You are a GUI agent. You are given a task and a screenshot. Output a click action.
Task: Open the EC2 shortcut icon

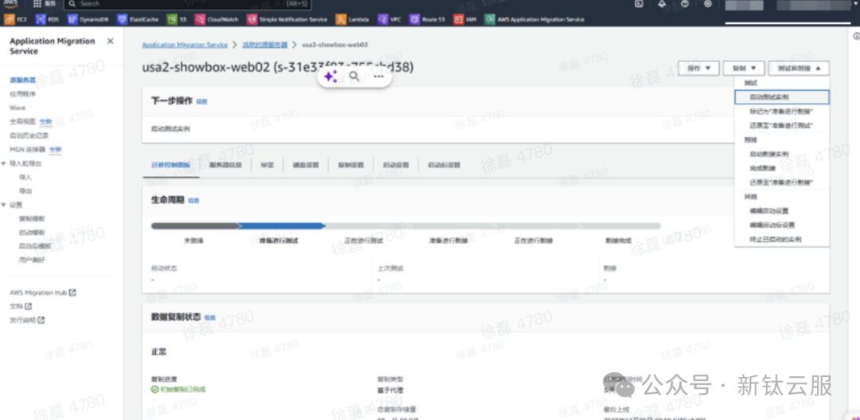click(9, 19)
